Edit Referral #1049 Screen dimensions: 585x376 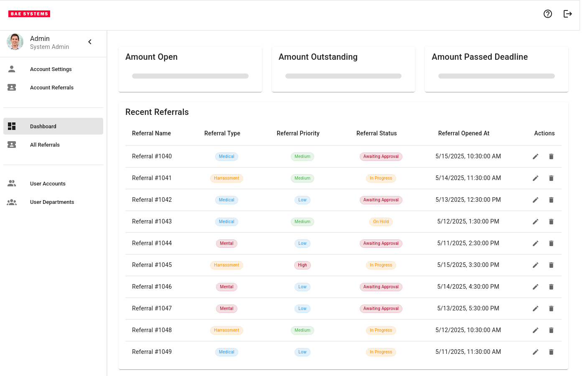pyautogui.click(x=536, y=352)
